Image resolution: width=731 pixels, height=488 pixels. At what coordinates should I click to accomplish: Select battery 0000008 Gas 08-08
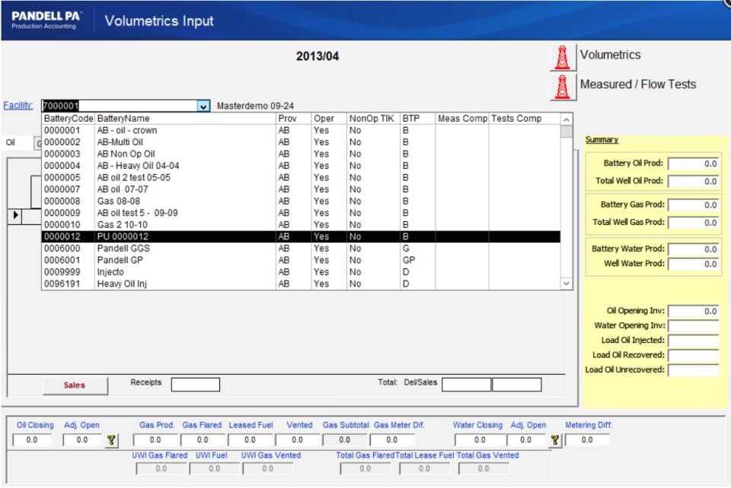[x=302, y=201]
